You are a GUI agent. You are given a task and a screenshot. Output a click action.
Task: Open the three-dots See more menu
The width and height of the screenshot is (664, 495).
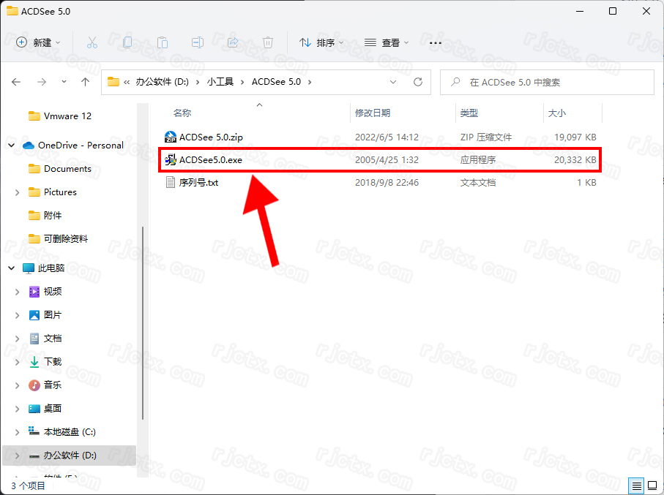click(436, 42)
